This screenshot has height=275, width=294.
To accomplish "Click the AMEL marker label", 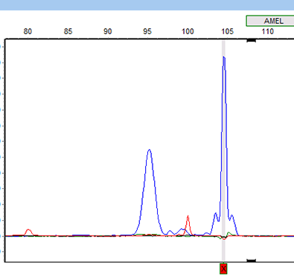I will tap(270, 21).
